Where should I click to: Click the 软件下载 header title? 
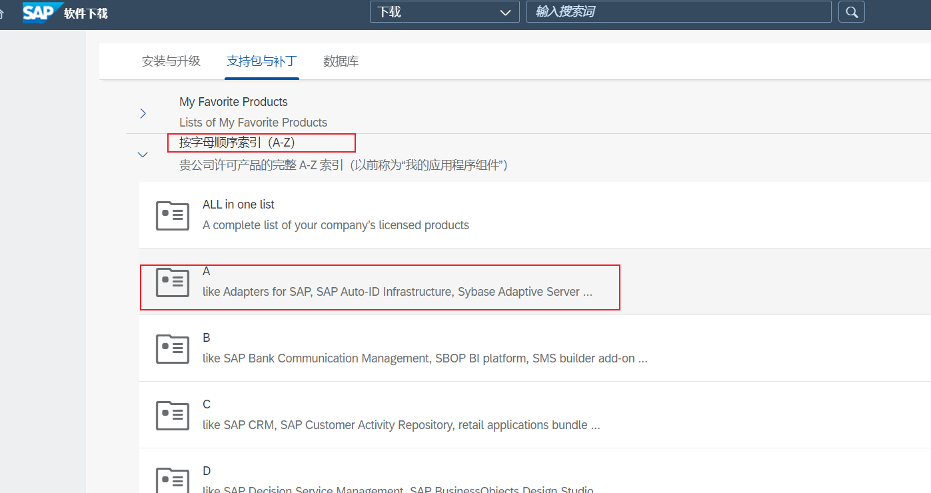[x=86, y=13]
